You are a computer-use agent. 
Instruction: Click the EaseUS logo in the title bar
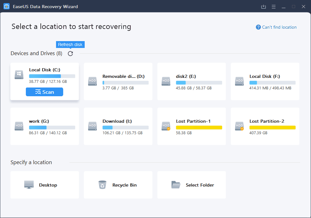(x=7, y=6)
